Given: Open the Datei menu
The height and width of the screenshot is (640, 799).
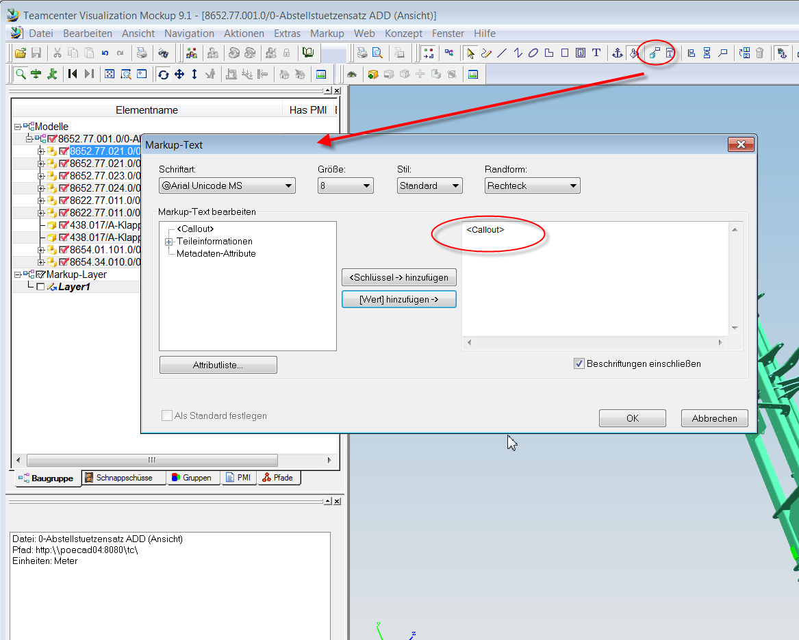Looking at the screenshot, I should click(x=41, y=33).
